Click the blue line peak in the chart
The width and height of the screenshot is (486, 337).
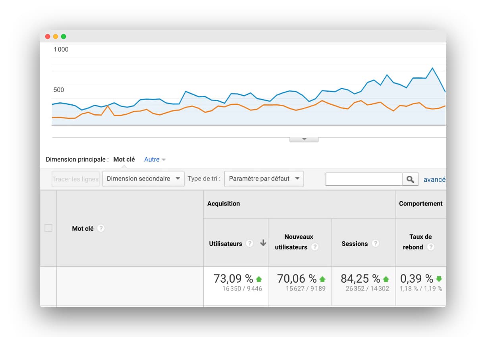click(x=432, y=68)
